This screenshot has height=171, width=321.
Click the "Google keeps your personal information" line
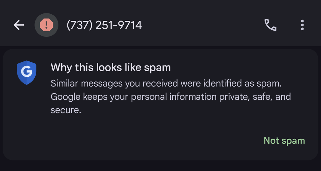171,97
